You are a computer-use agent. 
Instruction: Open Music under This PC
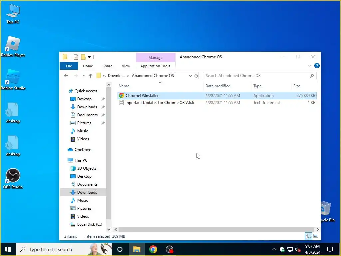(x=79, y=200)
